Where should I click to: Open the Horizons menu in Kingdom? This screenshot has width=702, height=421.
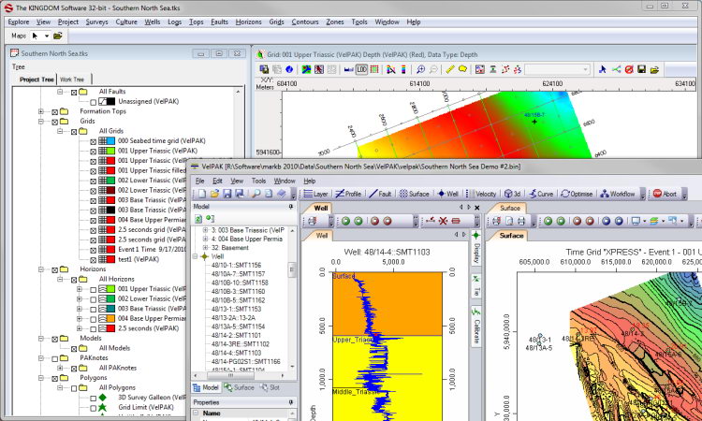click(x=249, y=22)
